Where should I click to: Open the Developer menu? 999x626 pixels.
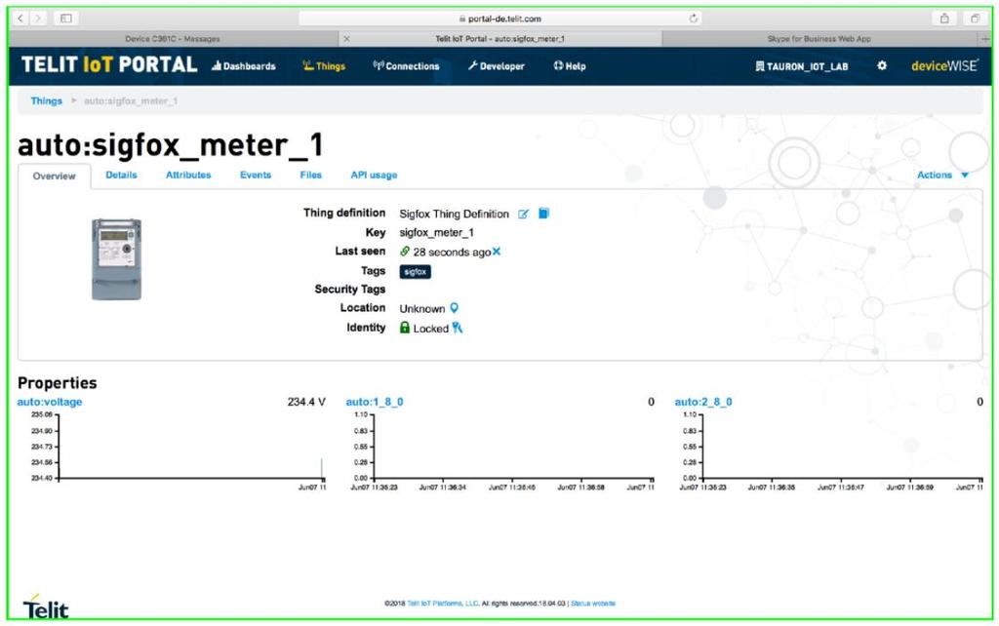(497, 66)
